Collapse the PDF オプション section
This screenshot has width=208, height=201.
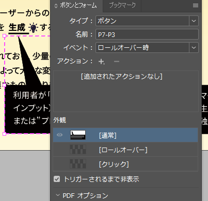(x=58, y=195)
